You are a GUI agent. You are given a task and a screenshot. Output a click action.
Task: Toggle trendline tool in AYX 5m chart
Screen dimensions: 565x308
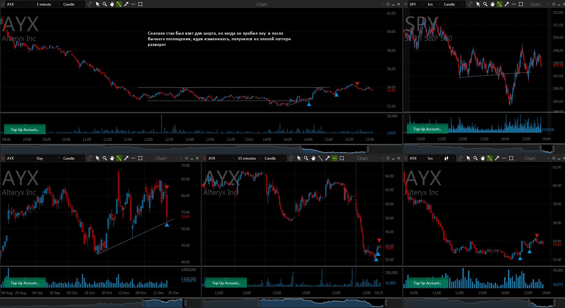[x=490, y=158]
